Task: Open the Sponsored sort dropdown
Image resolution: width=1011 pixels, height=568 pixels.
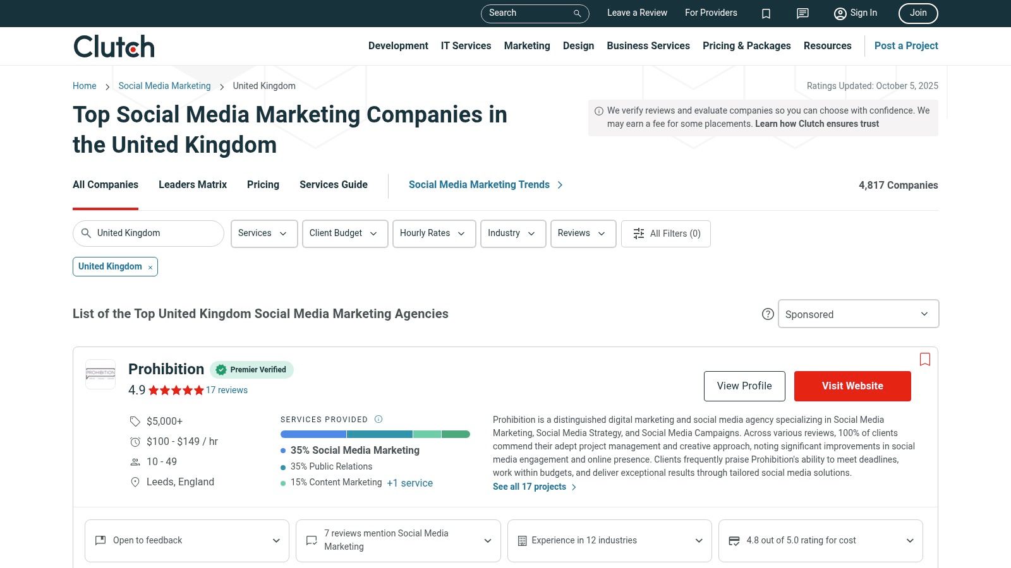Action: [858, 314]
